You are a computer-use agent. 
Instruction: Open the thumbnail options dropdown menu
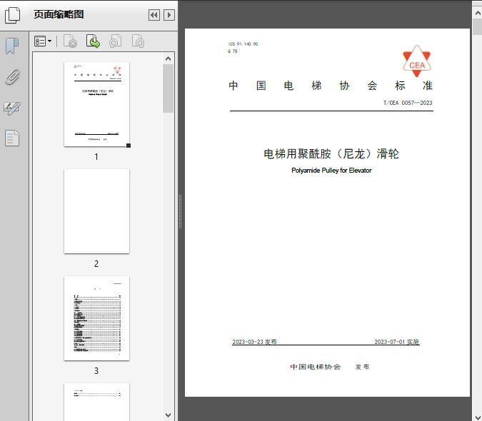tap(43, 41)
